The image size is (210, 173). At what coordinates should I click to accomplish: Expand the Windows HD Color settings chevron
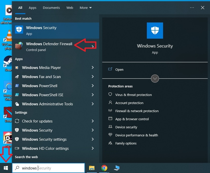[x=93, y=148]
